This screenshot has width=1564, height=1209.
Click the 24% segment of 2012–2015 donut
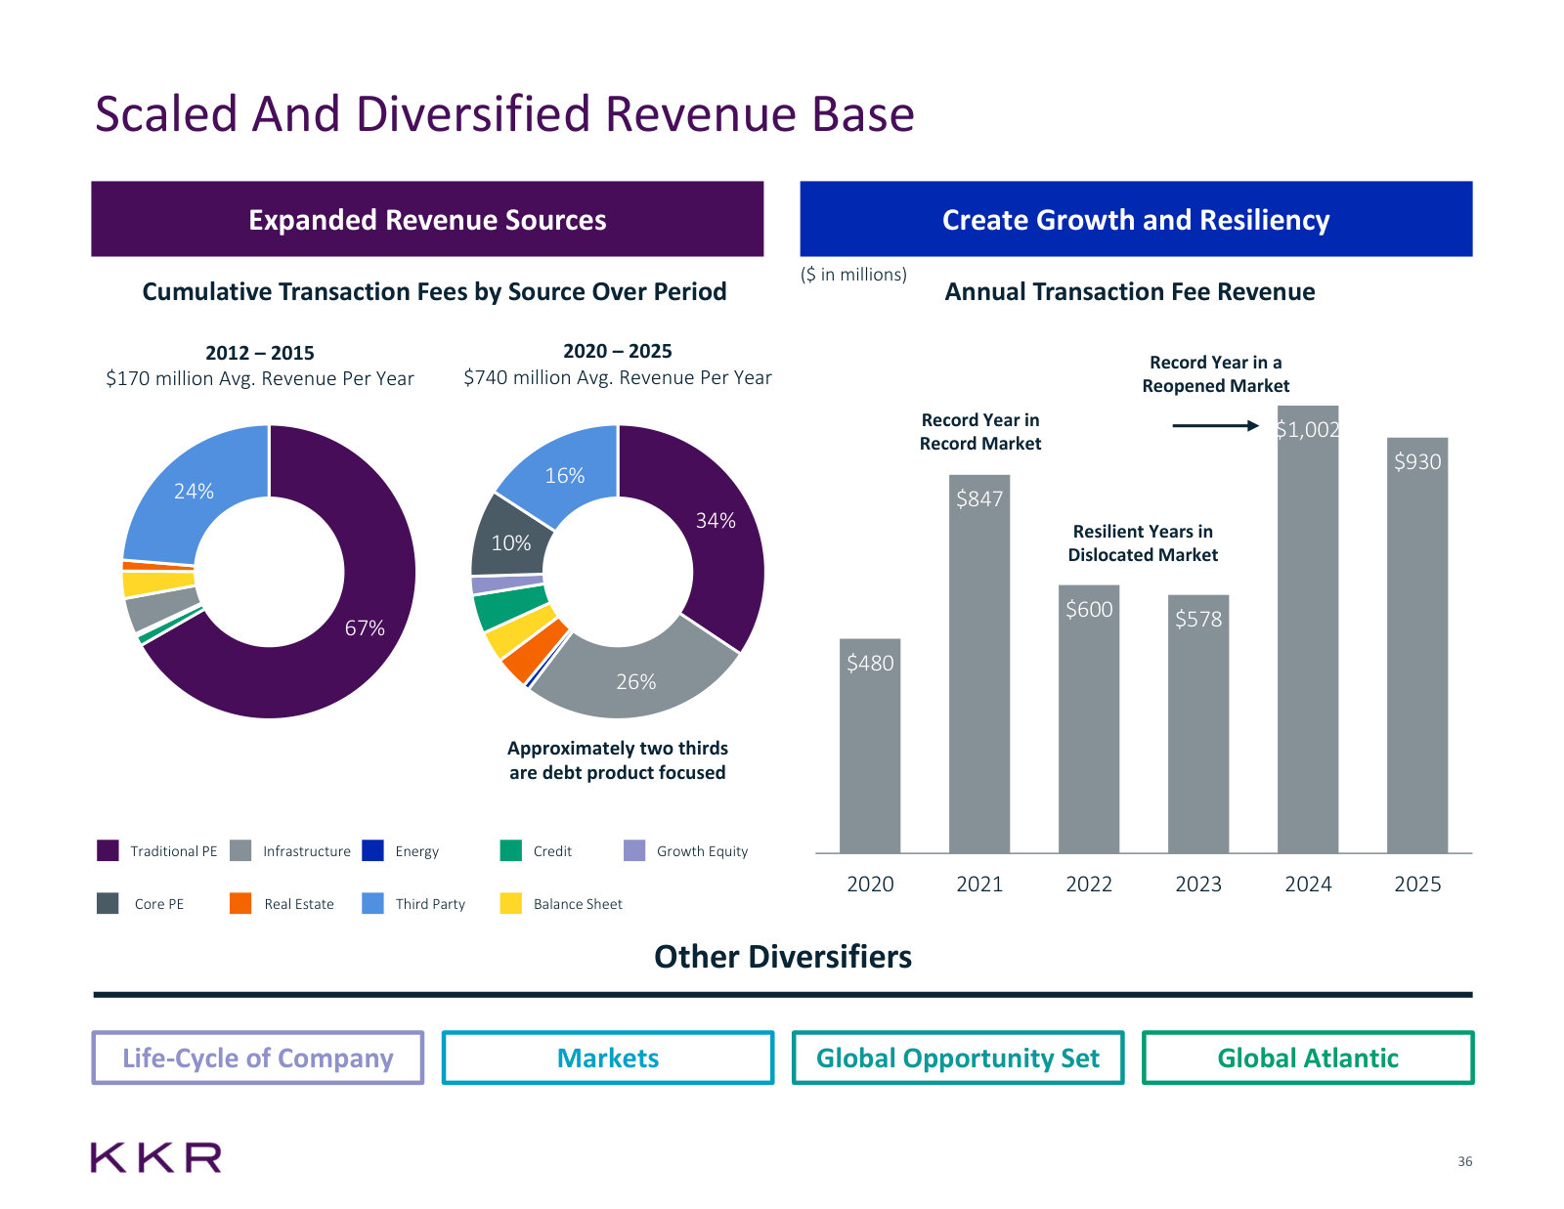click(x=195, y=491)
